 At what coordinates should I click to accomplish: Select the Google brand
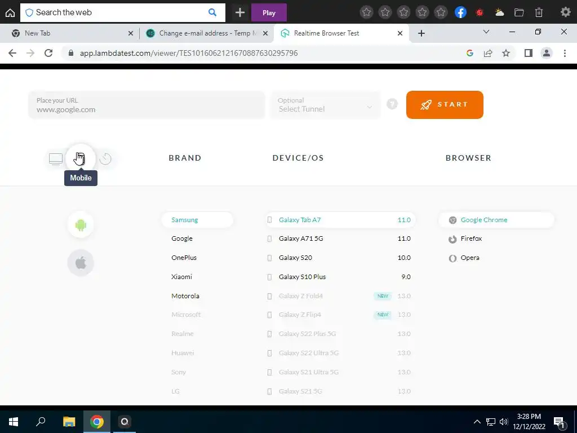[182, 238]
